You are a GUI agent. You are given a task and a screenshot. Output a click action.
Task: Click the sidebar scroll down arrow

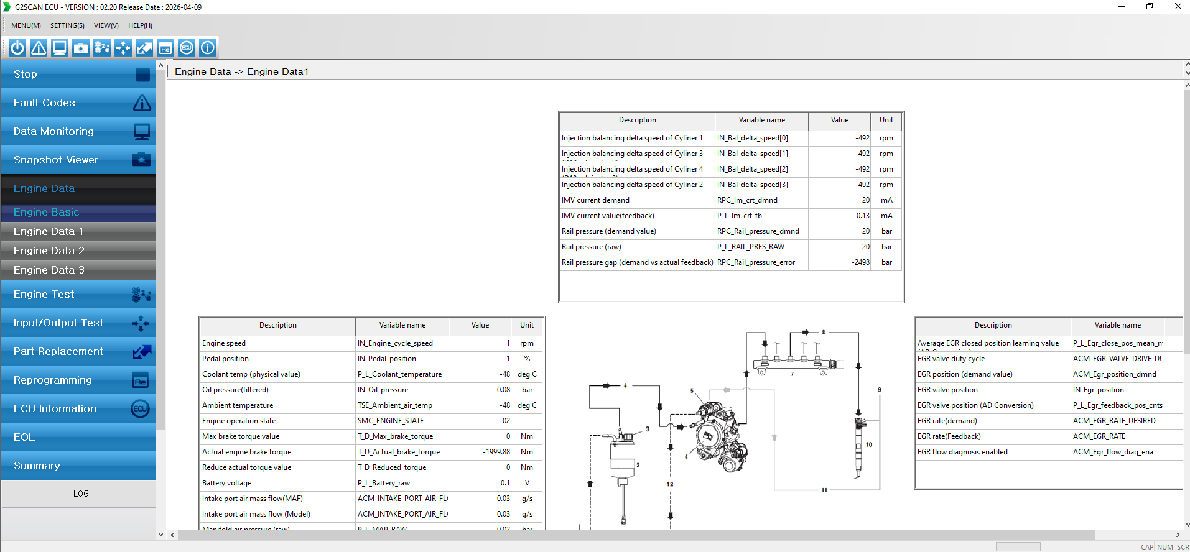[x=161, y=535]
